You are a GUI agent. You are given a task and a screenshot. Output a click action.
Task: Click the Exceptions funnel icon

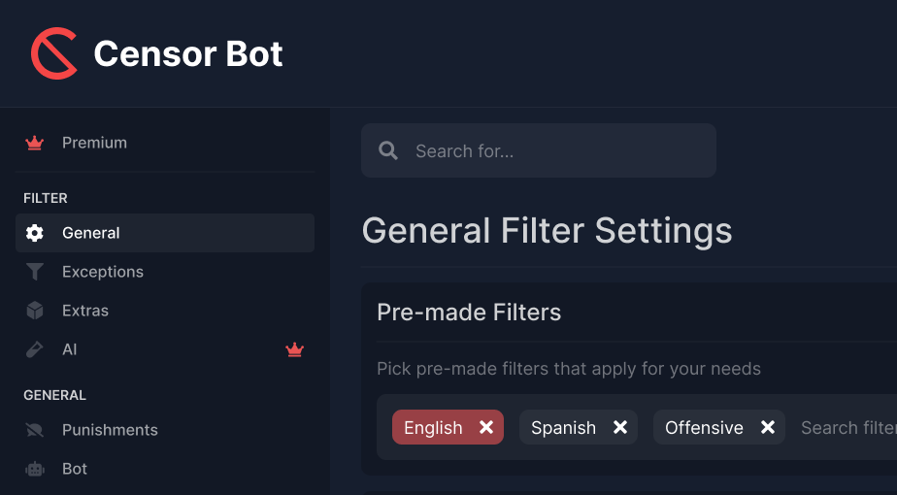35,272
